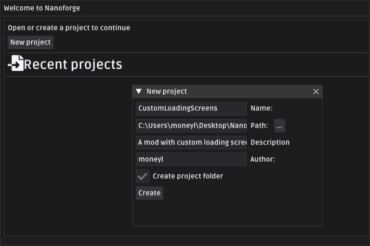The height and width of the screenshot is (246, 370).
Task: Toggle the Create project folder checkbox
Action: point(143,176)
